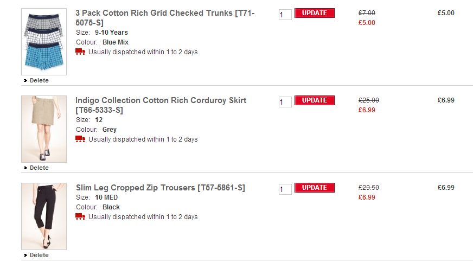Image resolution: width=473 pixels, height=262 pixels.
Task: Open Slim Leg Cropped Zip Trousers title
Action: (x=160, y=188)
